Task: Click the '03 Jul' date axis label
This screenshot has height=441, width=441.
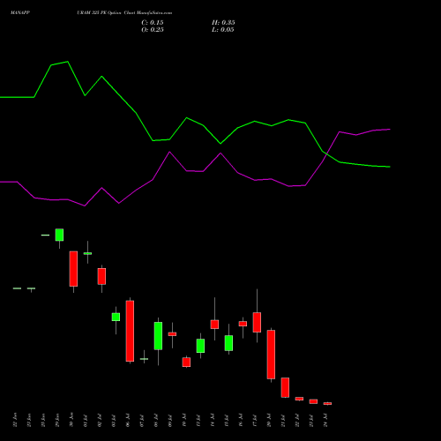Action: (x=114, y=421)
